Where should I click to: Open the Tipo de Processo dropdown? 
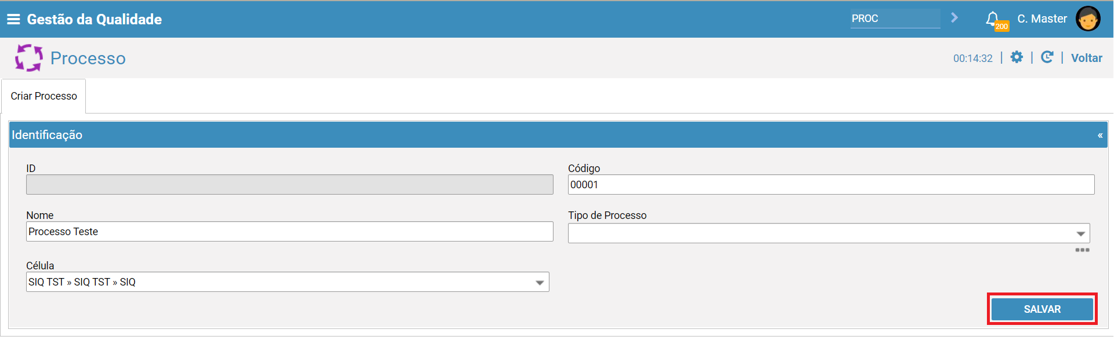pyautogui.click(x=829, y=233)
